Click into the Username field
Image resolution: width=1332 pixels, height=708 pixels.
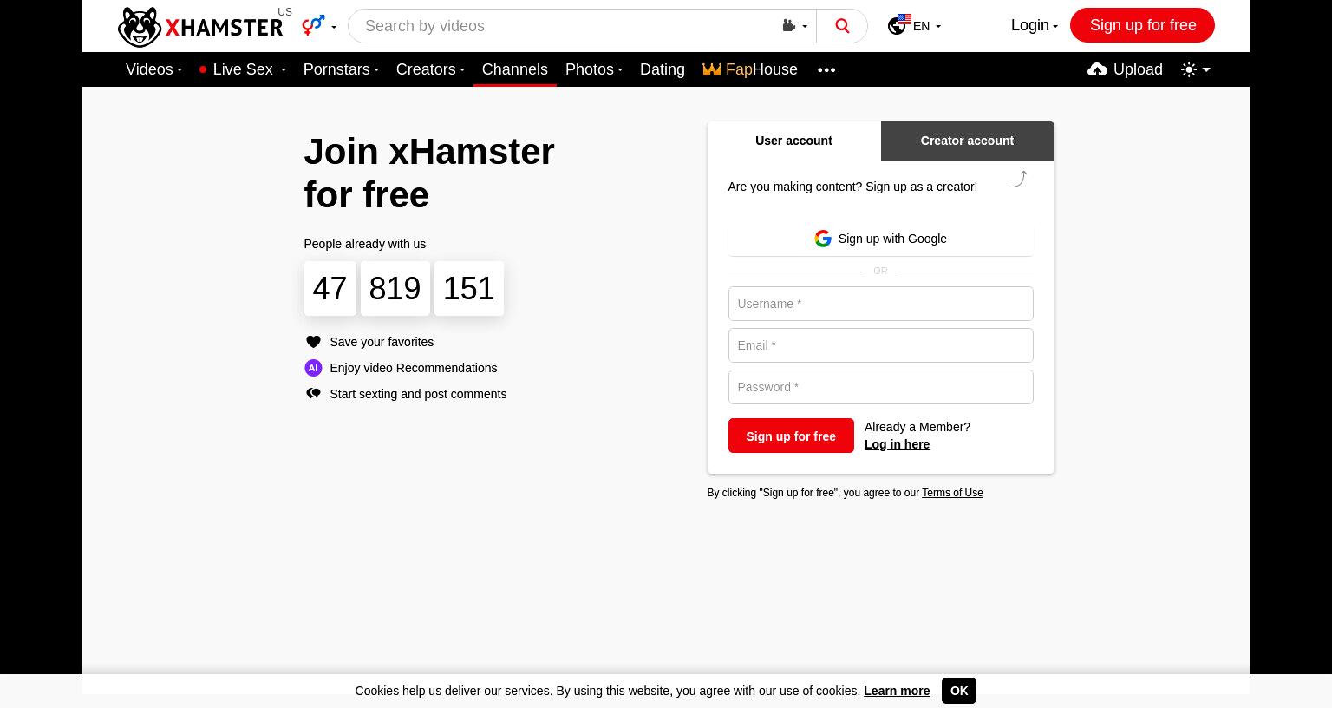click(x=880, y=304)
